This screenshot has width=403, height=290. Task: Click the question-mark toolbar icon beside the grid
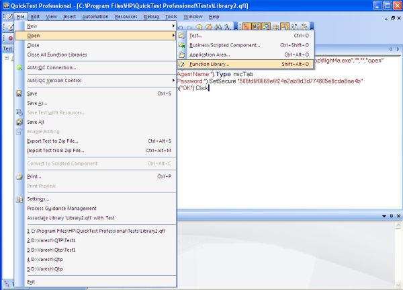(294, 27)
